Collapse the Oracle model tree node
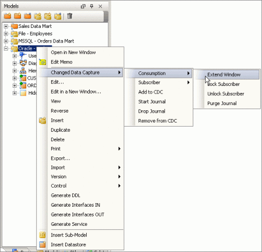Image resolution: width=262 pixels, height=252 pixels. click(6, 49)
